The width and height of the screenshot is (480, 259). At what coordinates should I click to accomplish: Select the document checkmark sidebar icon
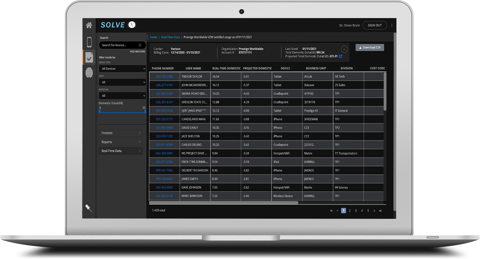coord(89,57)
